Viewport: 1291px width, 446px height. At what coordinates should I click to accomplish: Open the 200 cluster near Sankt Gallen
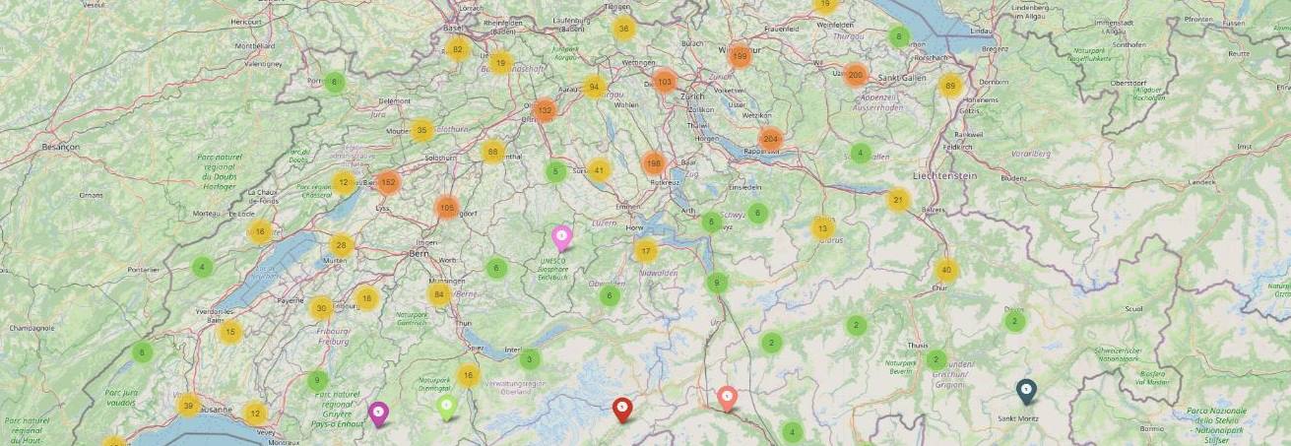[855, 75]
